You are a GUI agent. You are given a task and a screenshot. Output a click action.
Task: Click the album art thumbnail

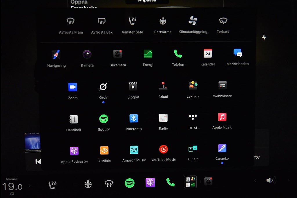click(32, 143)
